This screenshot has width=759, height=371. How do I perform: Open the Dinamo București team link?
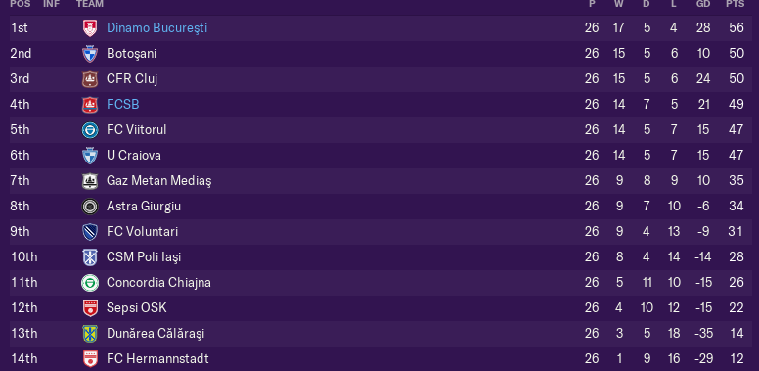pos(156,28)
